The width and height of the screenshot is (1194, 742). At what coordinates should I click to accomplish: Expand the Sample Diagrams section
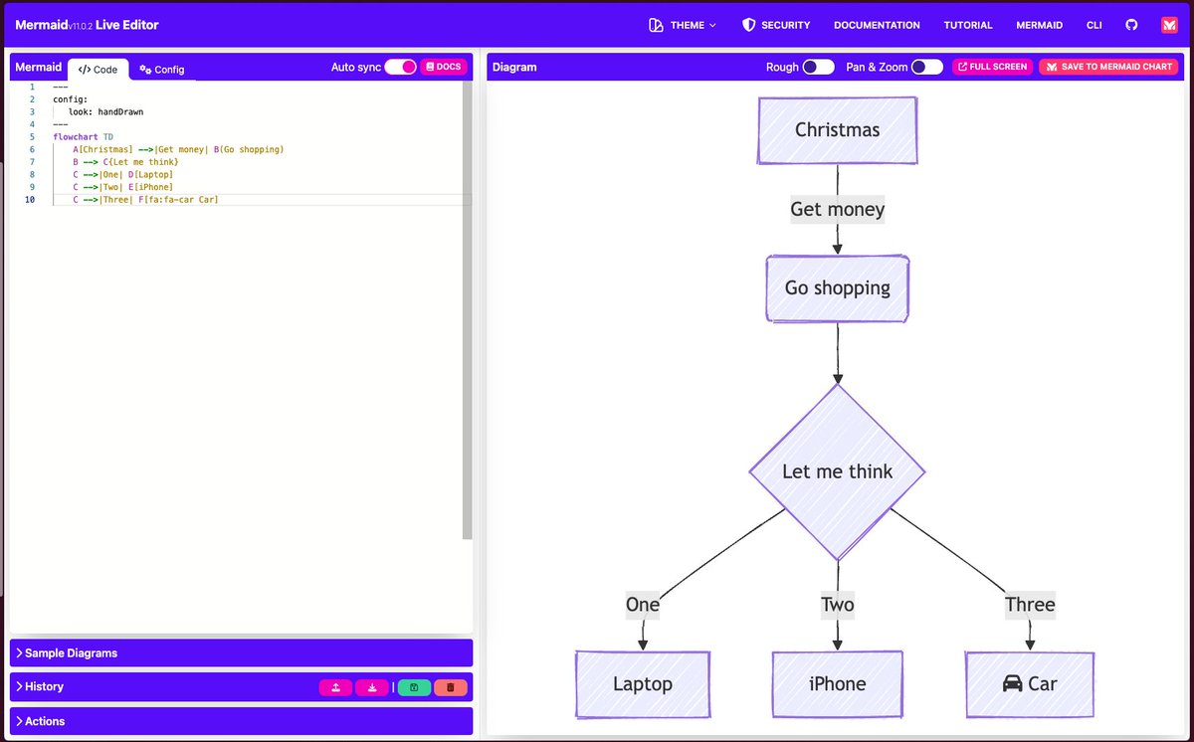241,652
